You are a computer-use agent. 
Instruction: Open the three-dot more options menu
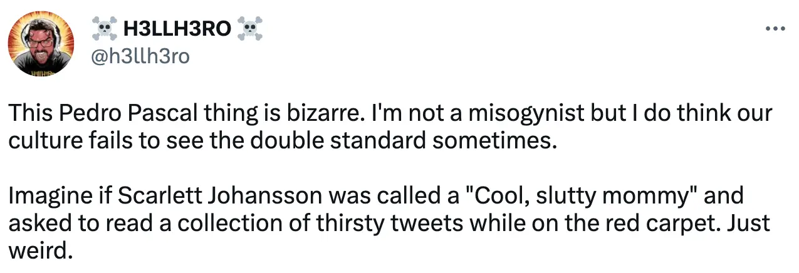click(x=775, y=29)
